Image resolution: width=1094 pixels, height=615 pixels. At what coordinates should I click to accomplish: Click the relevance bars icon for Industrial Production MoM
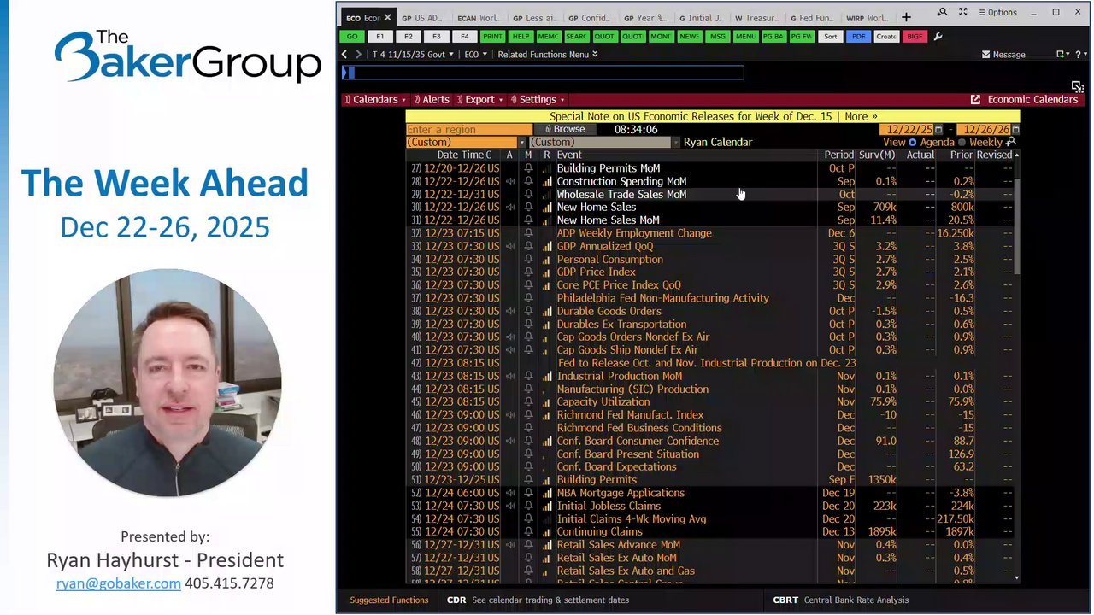pyautogui.click(x=547, y=376)
